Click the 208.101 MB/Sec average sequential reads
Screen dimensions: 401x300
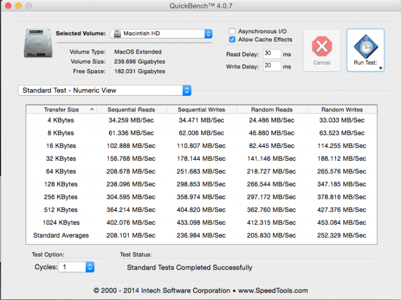(x=131, y=235)
